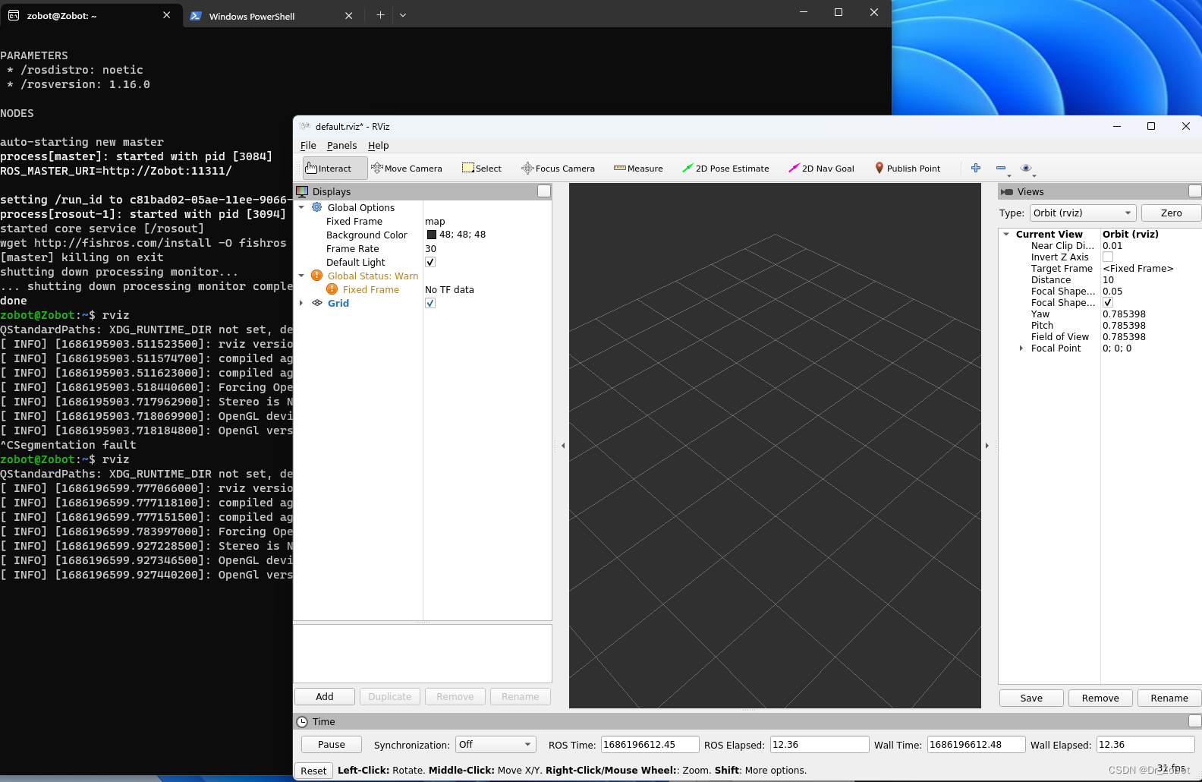Open the Panels menu
The height and width of the screenshot is (782, 1202).
(341, 146)
